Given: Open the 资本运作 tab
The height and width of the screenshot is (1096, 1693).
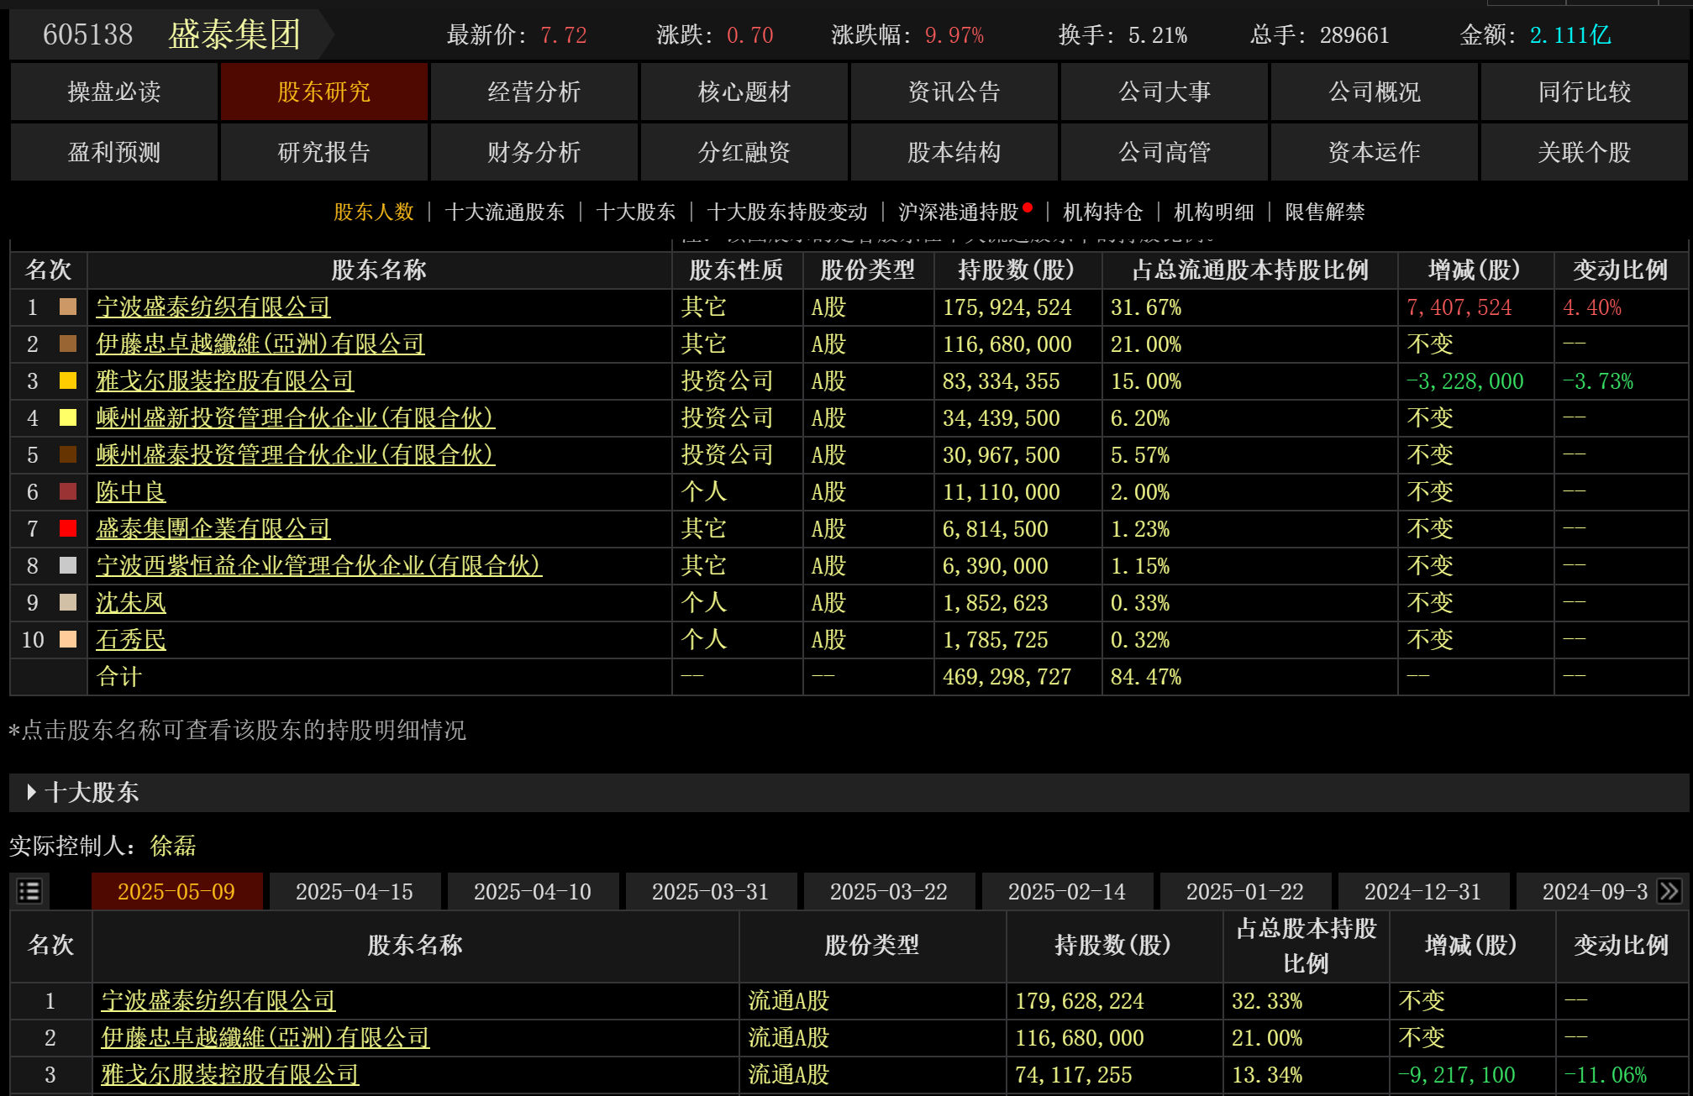Looking at the screenshot, I should (1375, 152).
